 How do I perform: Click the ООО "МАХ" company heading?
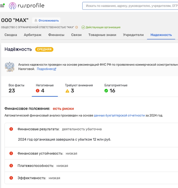coord(15,20)
